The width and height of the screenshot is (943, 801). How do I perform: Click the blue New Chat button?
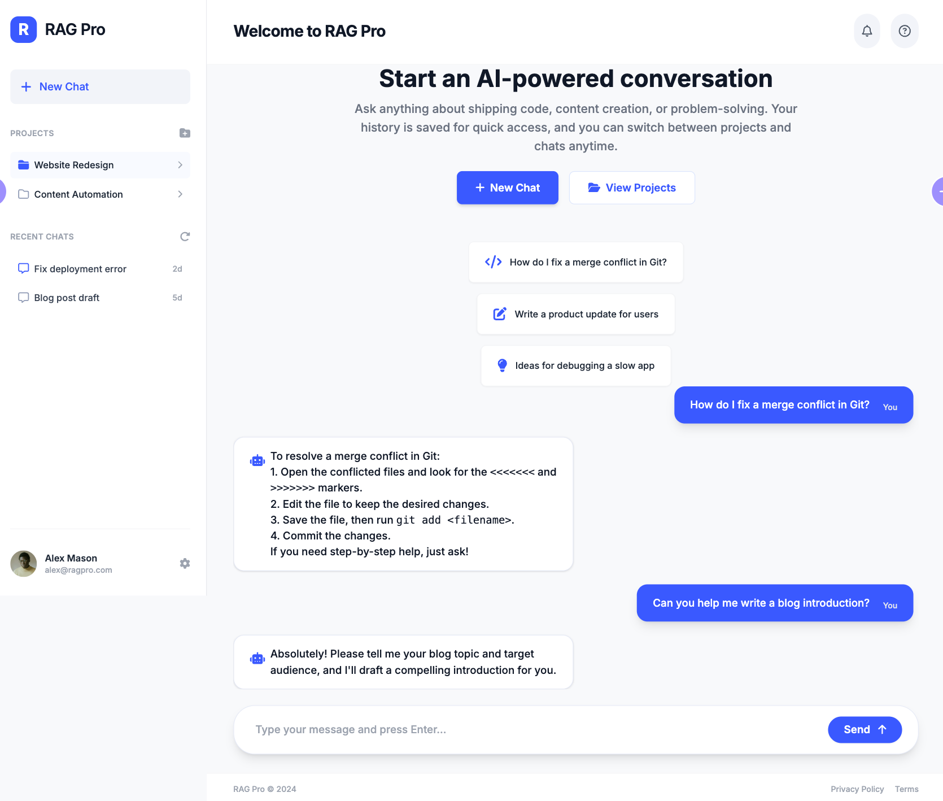[507, 188]
